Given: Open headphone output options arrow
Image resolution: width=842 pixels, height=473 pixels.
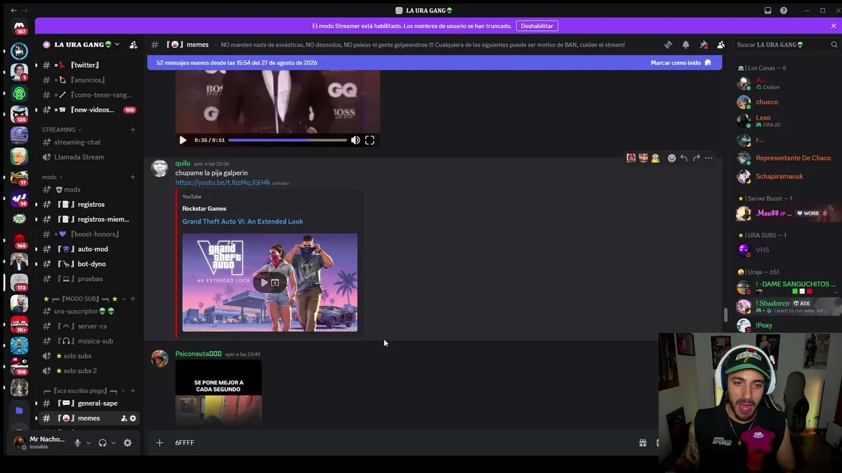Looking at the screenshot, I should (x=113, y=443).
